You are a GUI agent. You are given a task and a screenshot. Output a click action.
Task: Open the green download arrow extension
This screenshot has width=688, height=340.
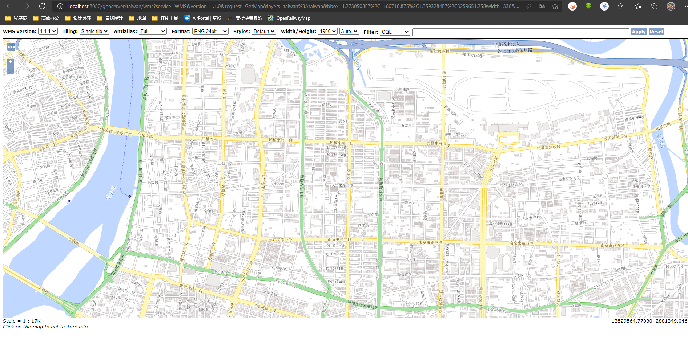coord(588,6)
